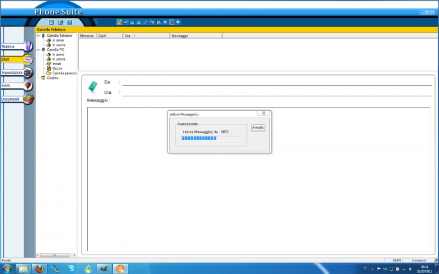Image resolution: width=439 pixels, height=274 pixels.
Task: Open the Rubrica phonebook section
Action: pyautogui.click(x=13, y=47)
